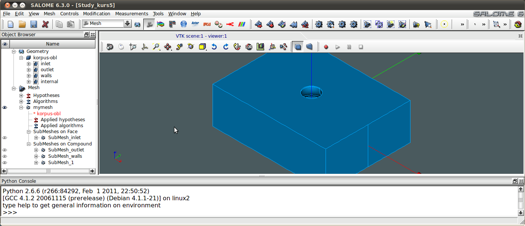Toggle visibility eye for mymesh
The width and height of the screenshot is (525, 226).
pos(5,107)
